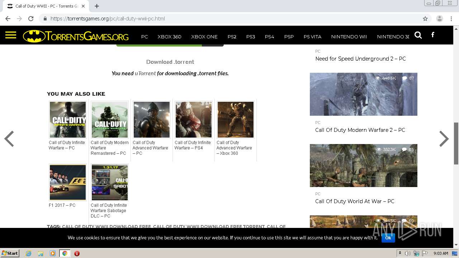Open Need for Speed Underground 2 link
The width and height of the screenshot is (459, 258).
[360, 59]
